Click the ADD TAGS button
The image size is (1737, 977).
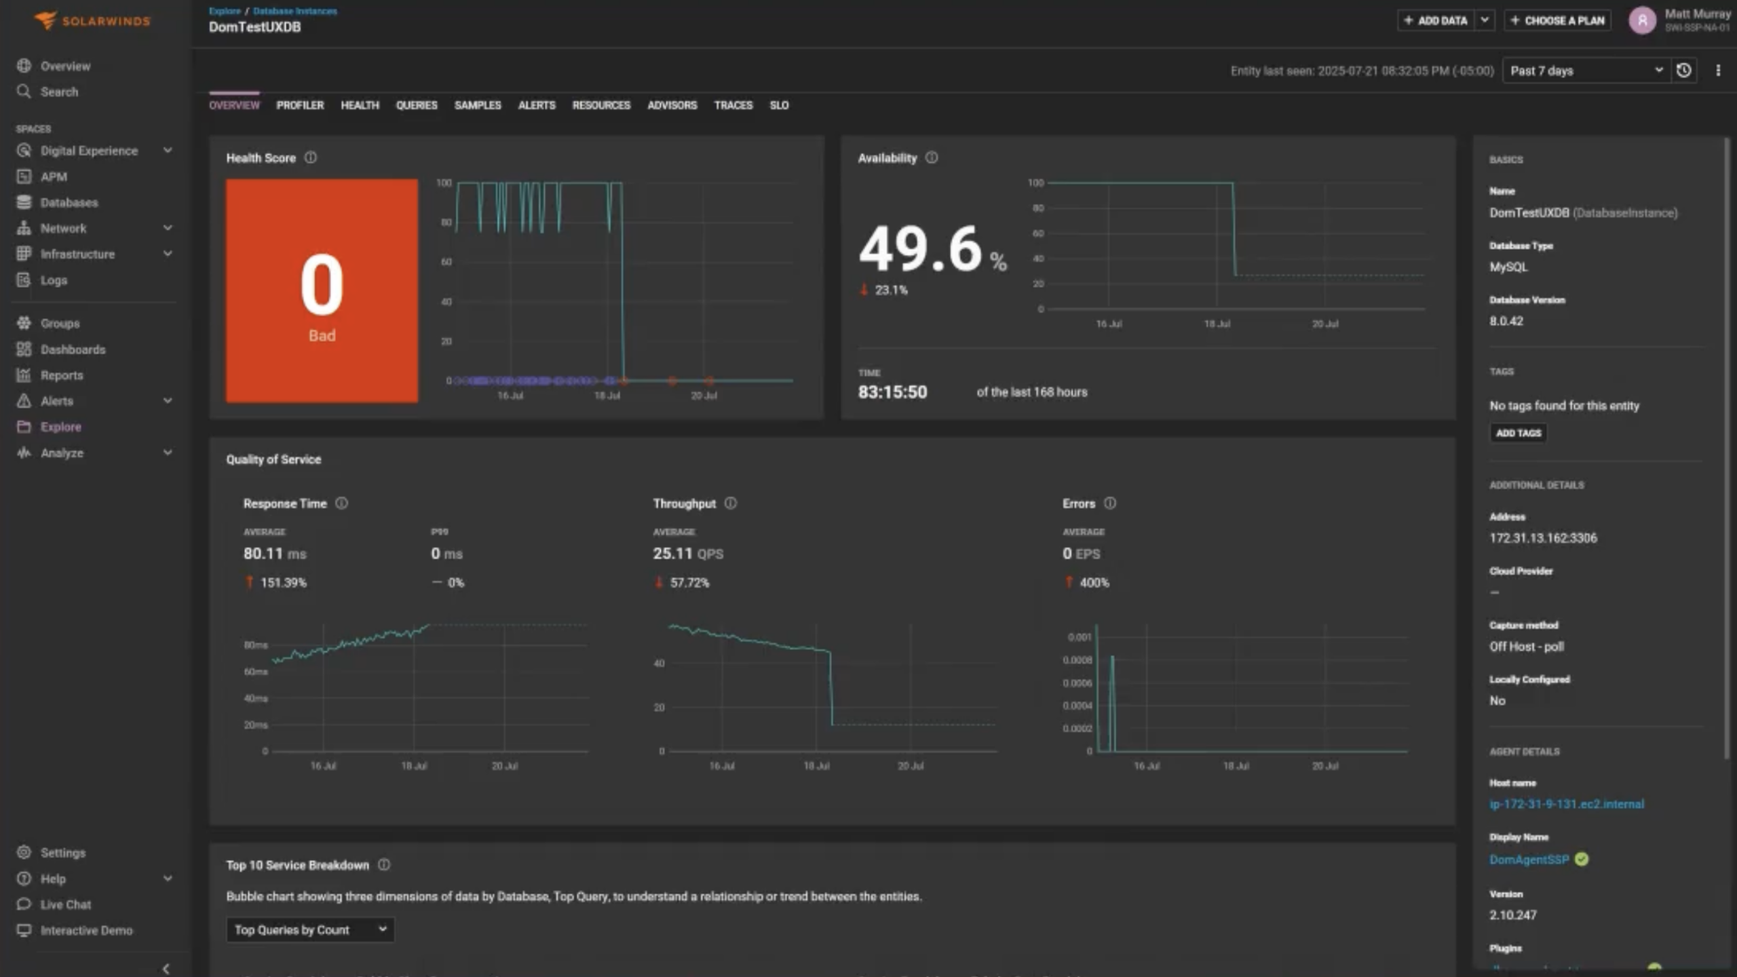pos(1518,432)
